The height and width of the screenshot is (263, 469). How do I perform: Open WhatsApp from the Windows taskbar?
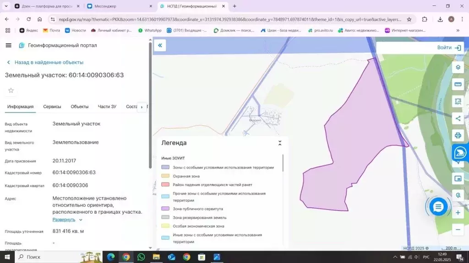click(x=141, y=257)
